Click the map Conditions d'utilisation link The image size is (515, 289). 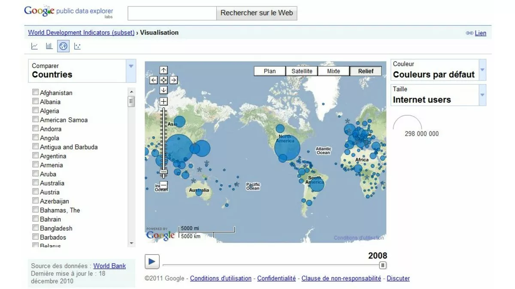pos(359,238)
